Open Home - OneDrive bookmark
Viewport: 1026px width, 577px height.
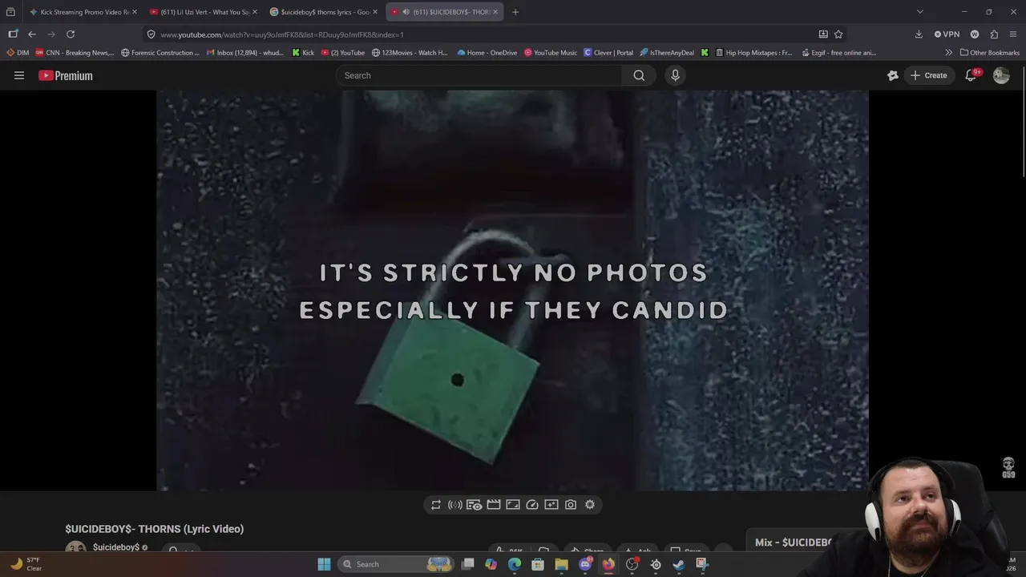point(488,53)
